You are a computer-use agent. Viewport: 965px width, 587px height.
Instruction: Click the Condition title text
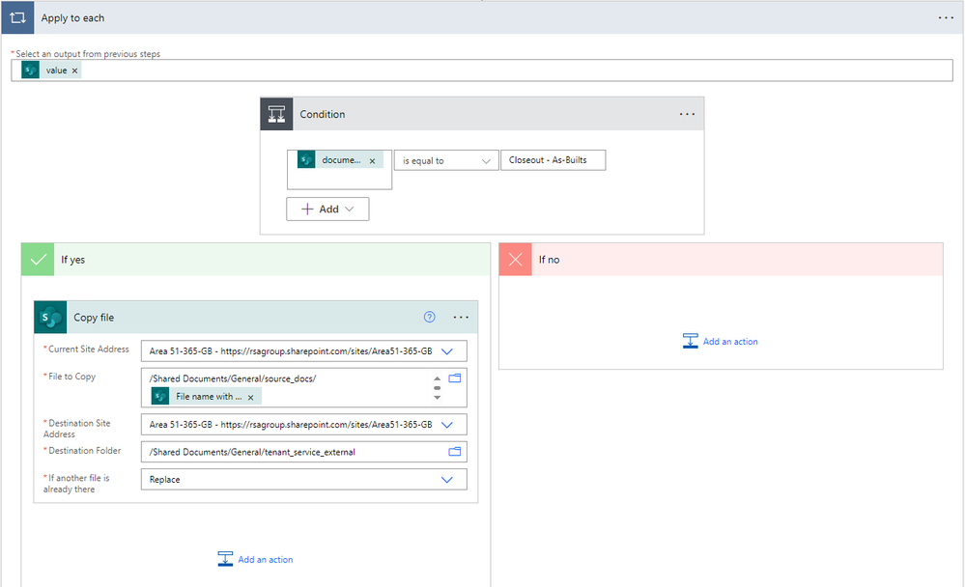(x=323, y=115)
